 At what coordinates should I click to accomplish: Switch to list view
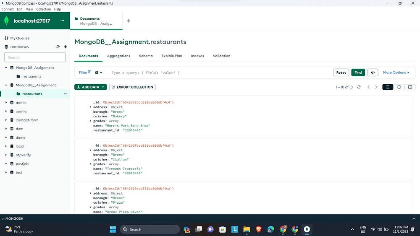388,87
